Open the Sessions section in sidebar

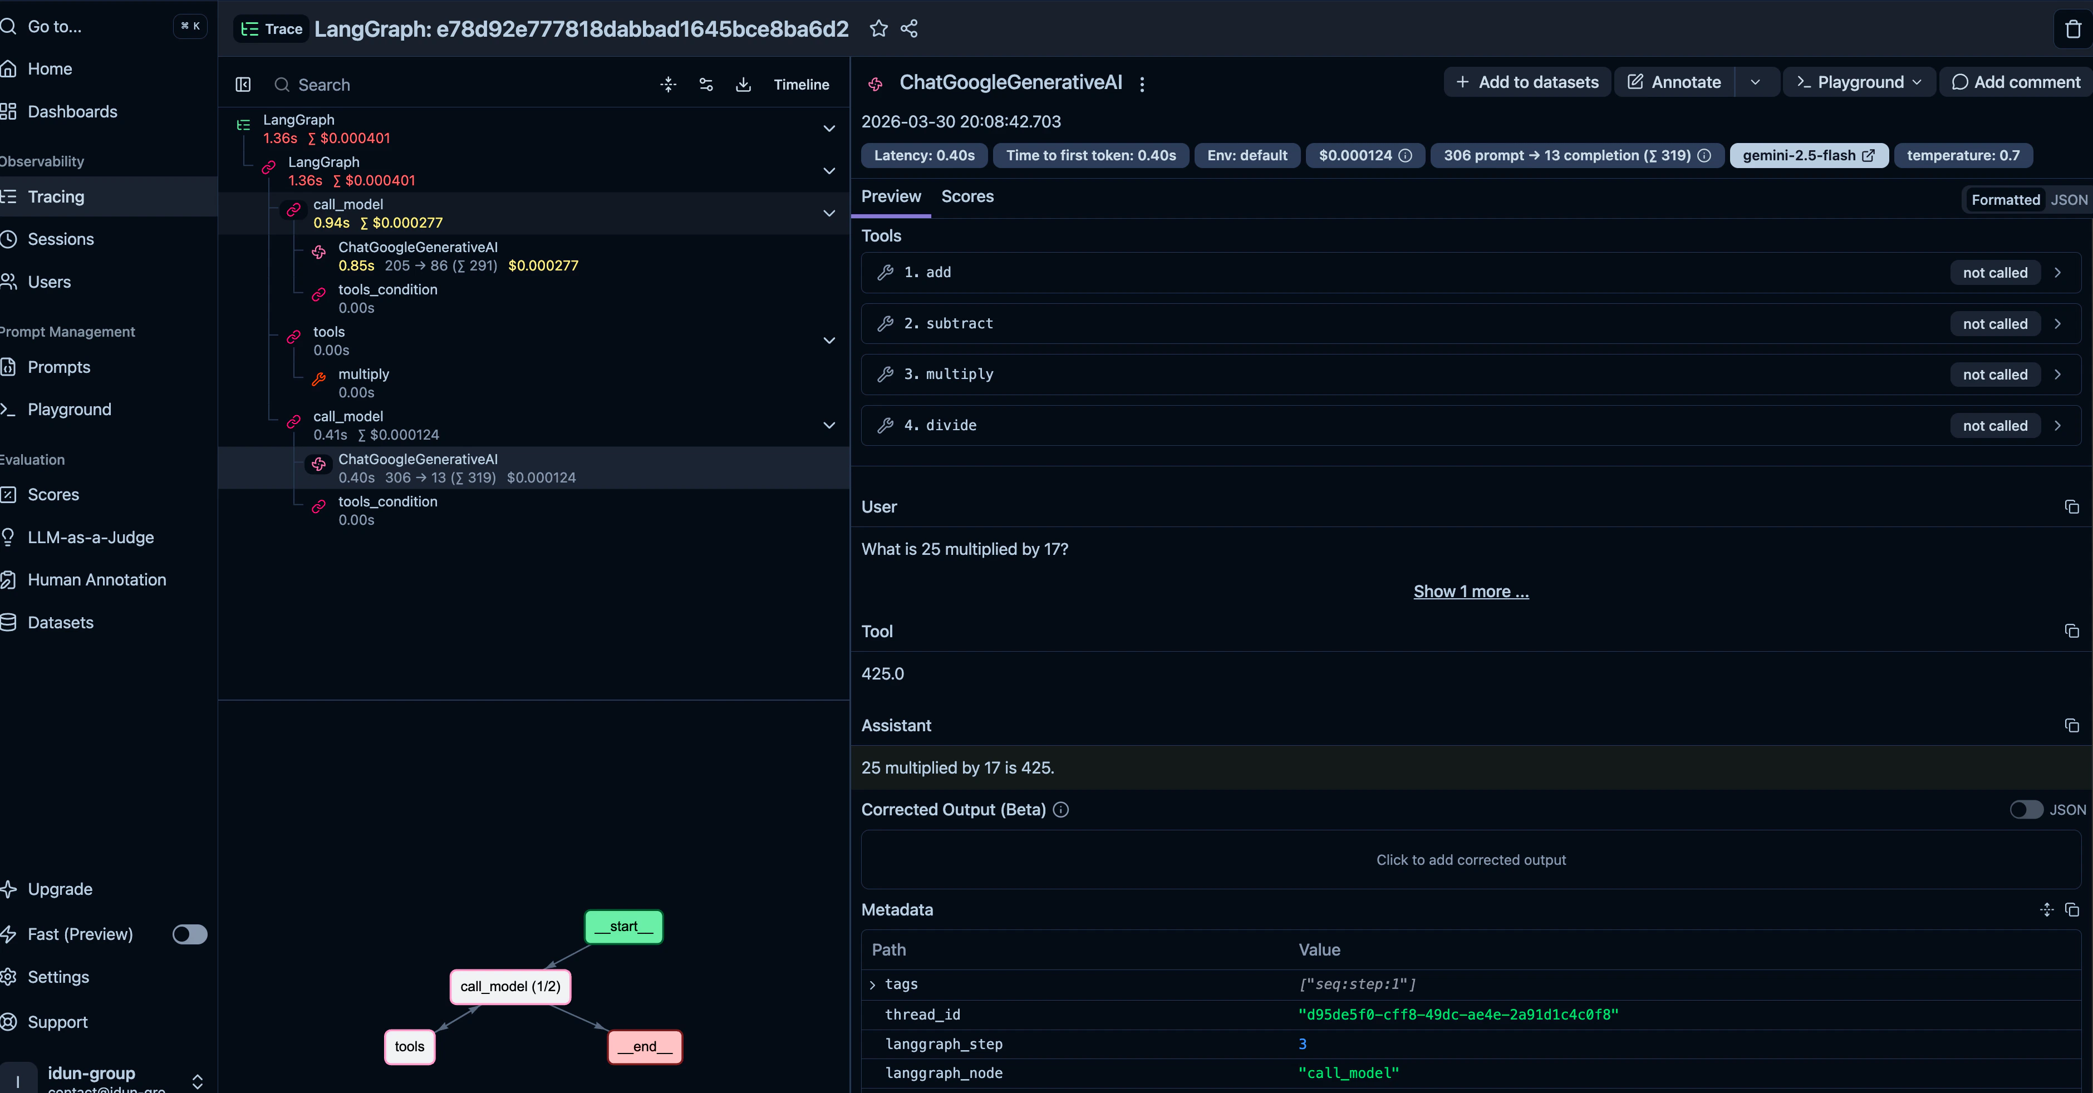pyautogui.click(x=60, y=239)
